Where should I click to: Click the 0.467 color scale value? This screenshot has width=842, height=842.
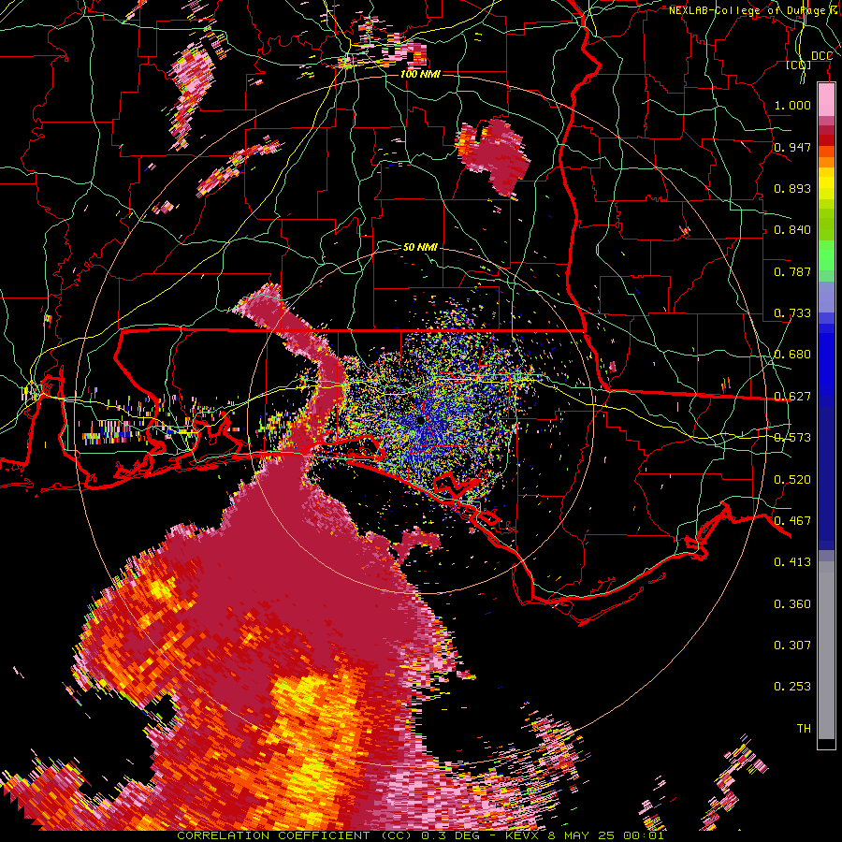[x=792, y=521]
